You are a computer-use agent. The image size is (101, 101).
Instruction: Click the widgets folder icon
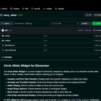(3, 41)
